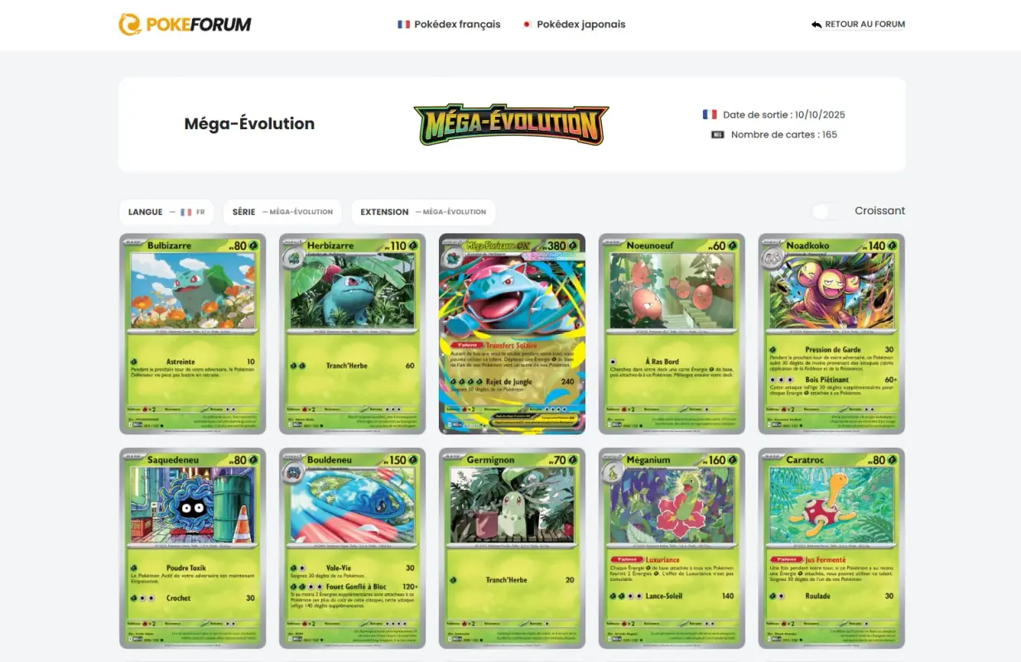The image size is (1021, 662).
Task: Select the Noadkoko card thumbnail
Action: tap(831, 333)
